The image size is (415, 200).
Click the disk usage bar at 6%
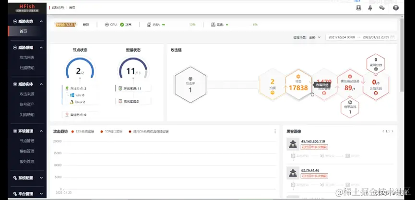(x=238, y=24)
